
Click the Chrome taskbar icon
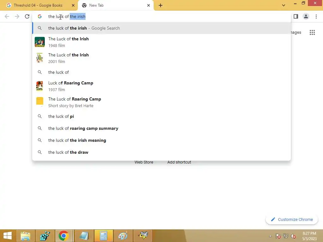coord(64,236)
